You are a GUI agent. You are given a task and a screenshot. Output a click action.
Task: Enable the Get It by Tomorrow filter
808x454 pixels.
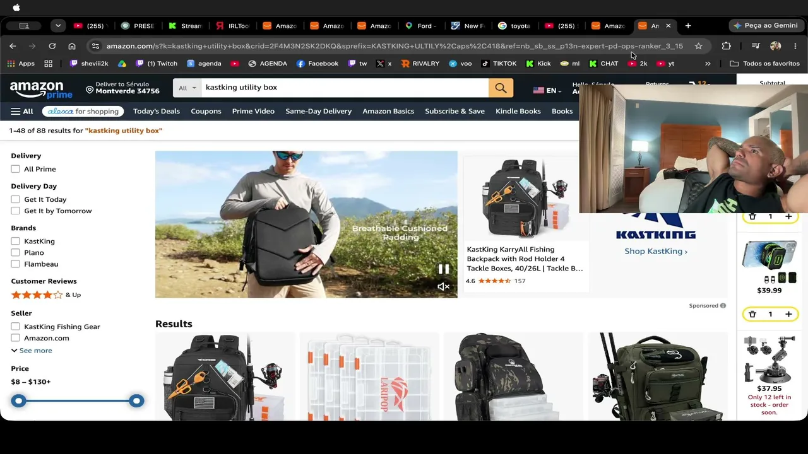[15, 211]
